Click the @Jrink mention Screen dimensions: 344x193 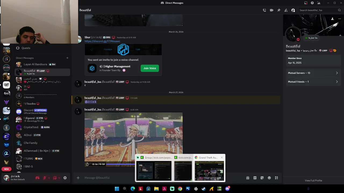pos(91,102)
